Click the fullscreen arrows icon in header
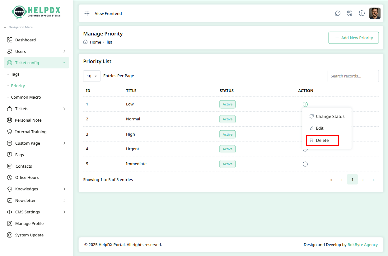 pos(338,13)
